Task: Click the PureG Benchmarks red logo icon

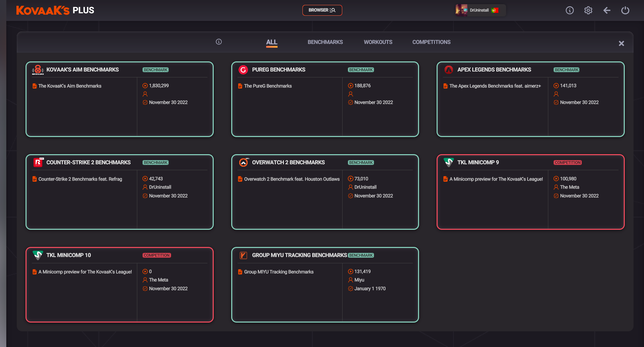Action: point(243,70)
